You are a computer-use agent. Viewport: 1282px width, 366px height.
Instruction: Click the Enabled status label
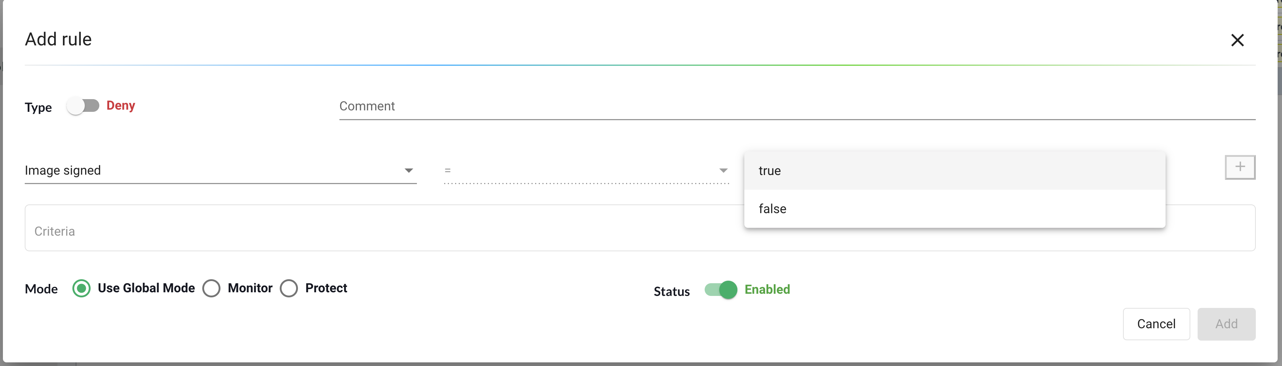[x=767, y=289]
